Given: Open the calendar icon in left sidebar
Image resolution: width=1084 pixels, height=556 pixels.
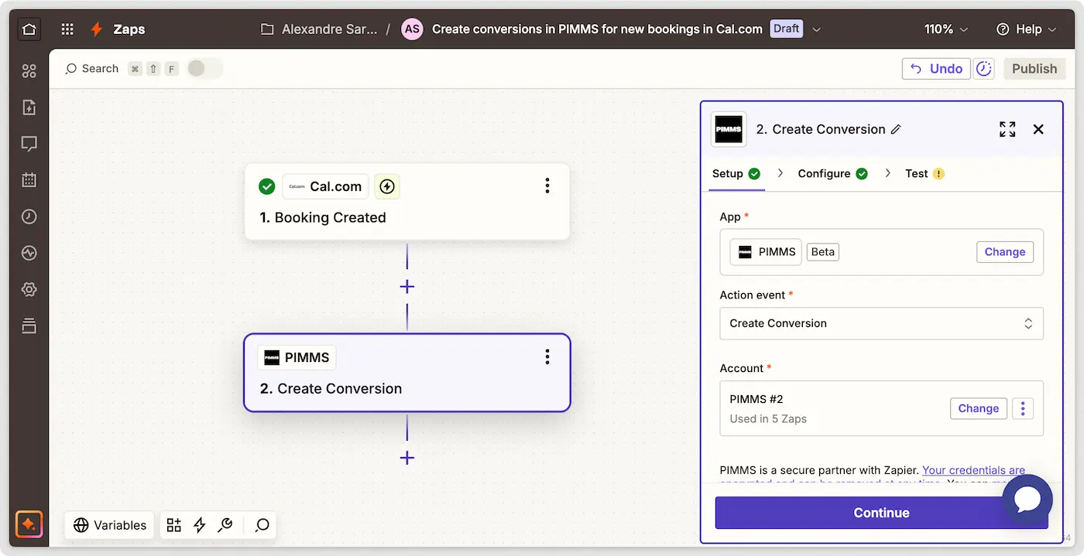Looking at the screenshot, I should click(x=29, y=180).
